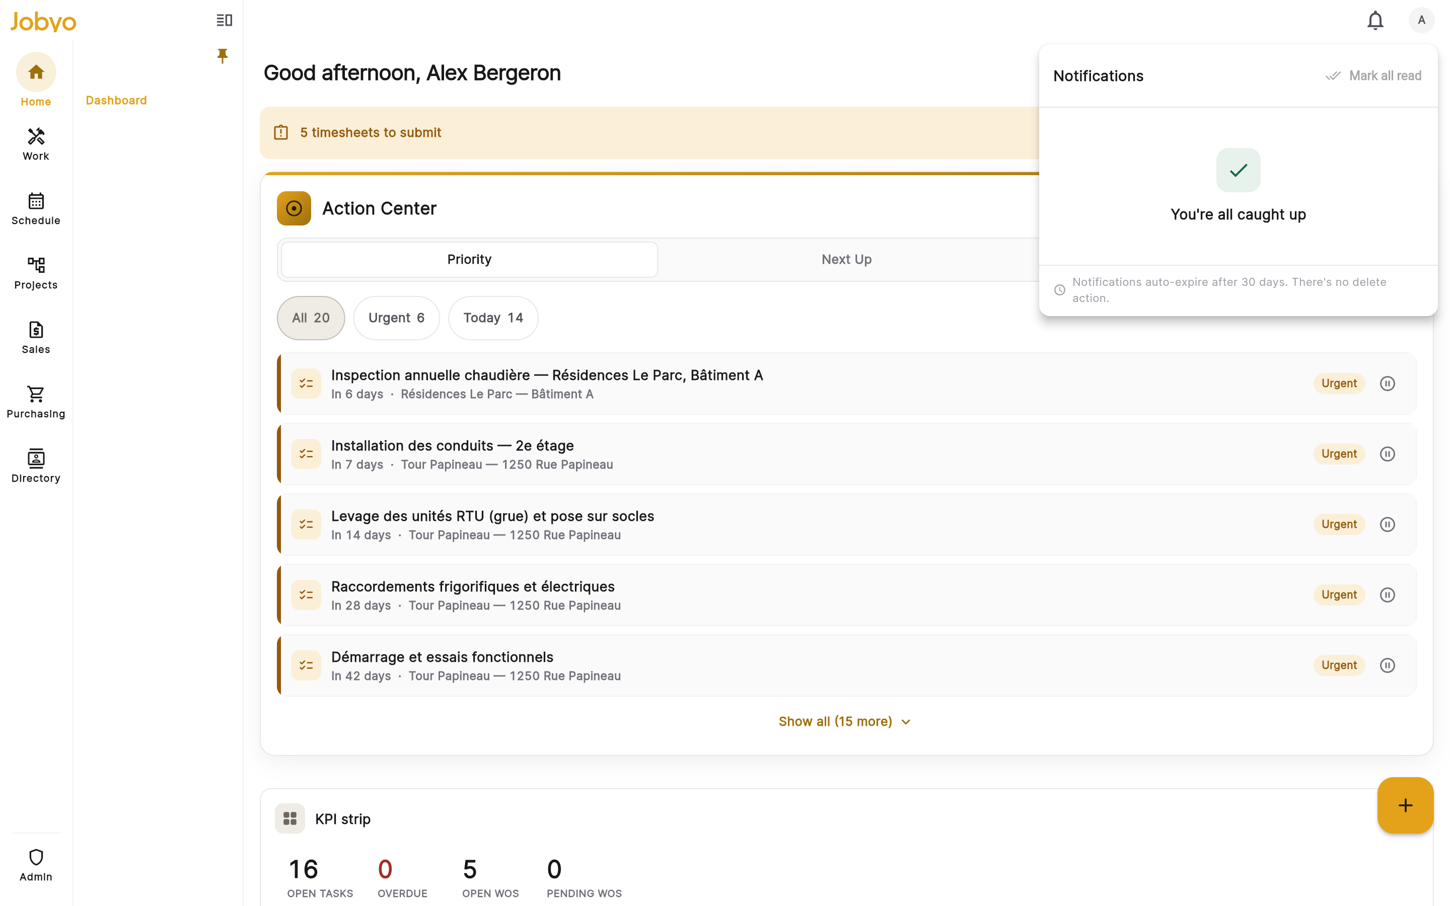Click the Notifications panel heading

click(1098, 76)
